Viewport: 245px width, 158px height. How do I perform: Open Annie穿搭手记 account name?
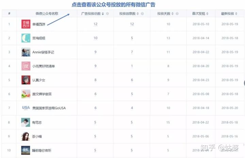43,52
